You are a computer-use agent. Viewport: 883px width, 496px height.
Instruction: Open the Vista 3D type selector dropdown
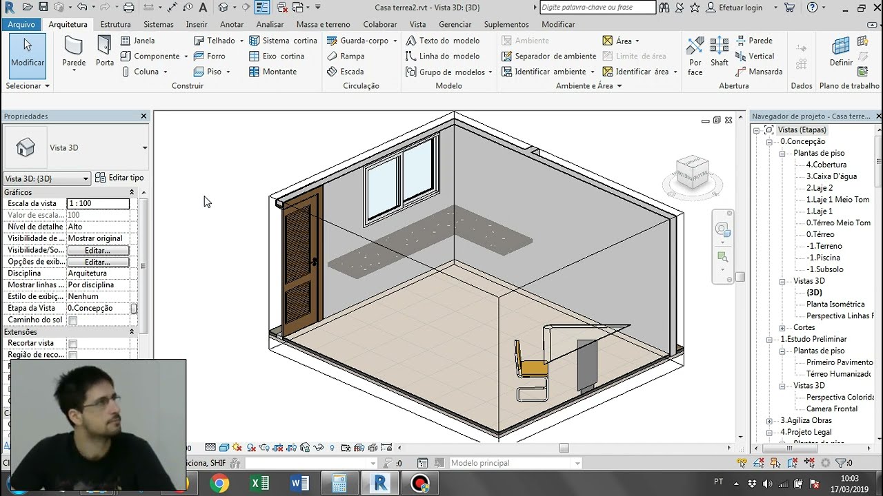point(145,147)
